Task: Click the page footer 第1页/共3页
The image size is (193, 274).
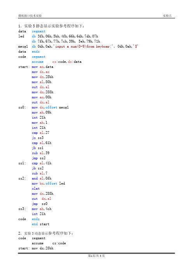Action: [x=96, y=256]
